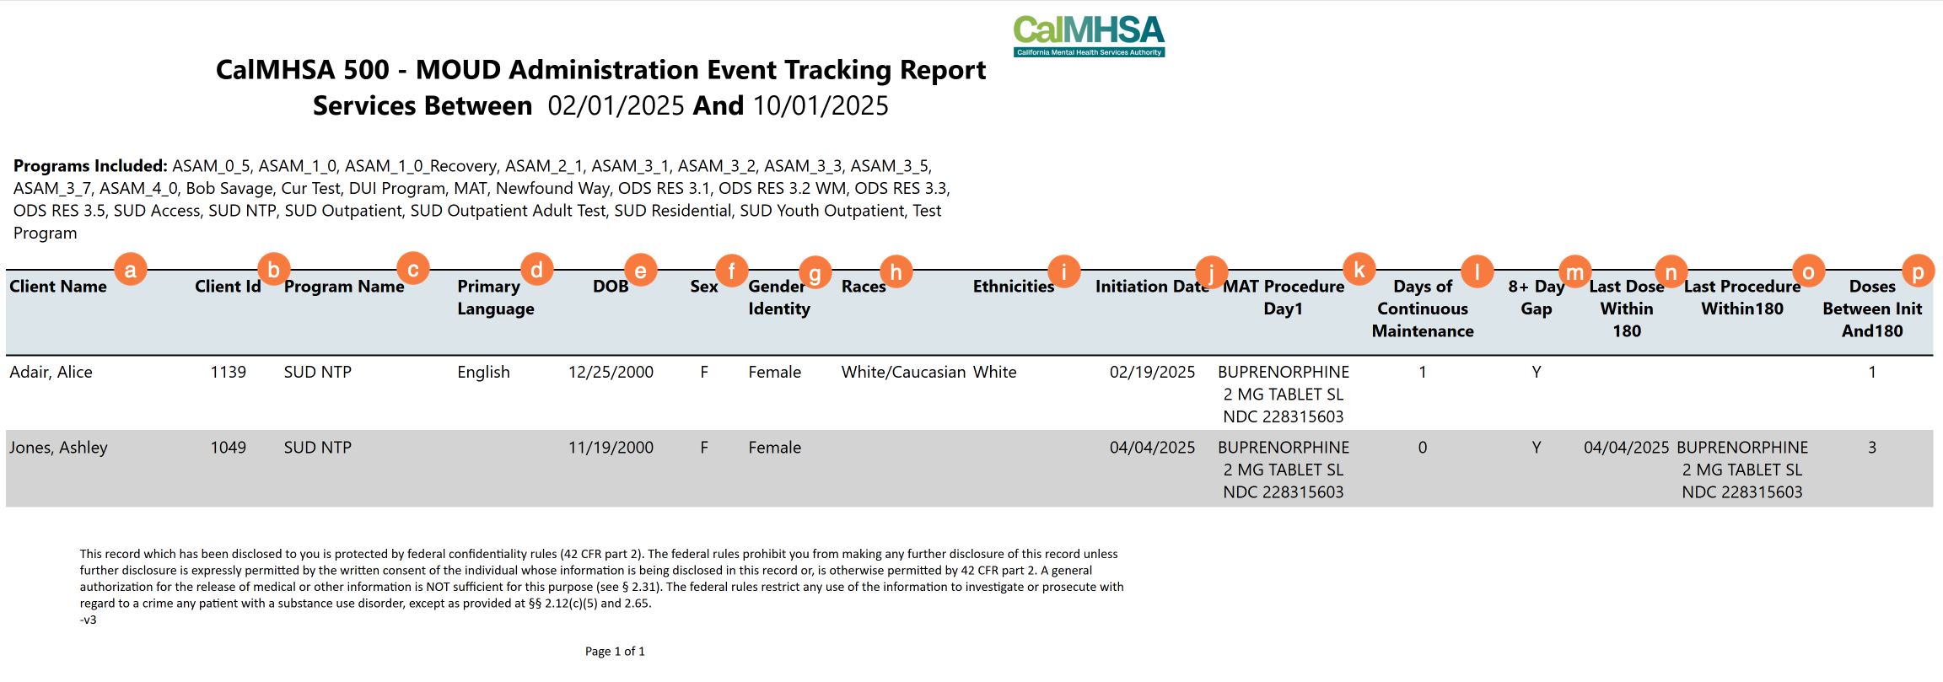Image resolution: width=1943 pixels, height=682 pixels.
Task: Click the Programs Included label
Action: click(90, 166)
